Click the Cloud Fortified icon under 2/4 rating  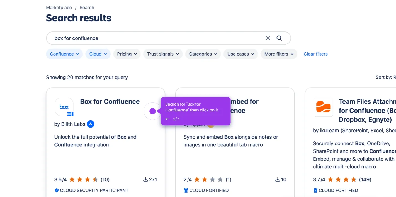(x=186, y=190)
